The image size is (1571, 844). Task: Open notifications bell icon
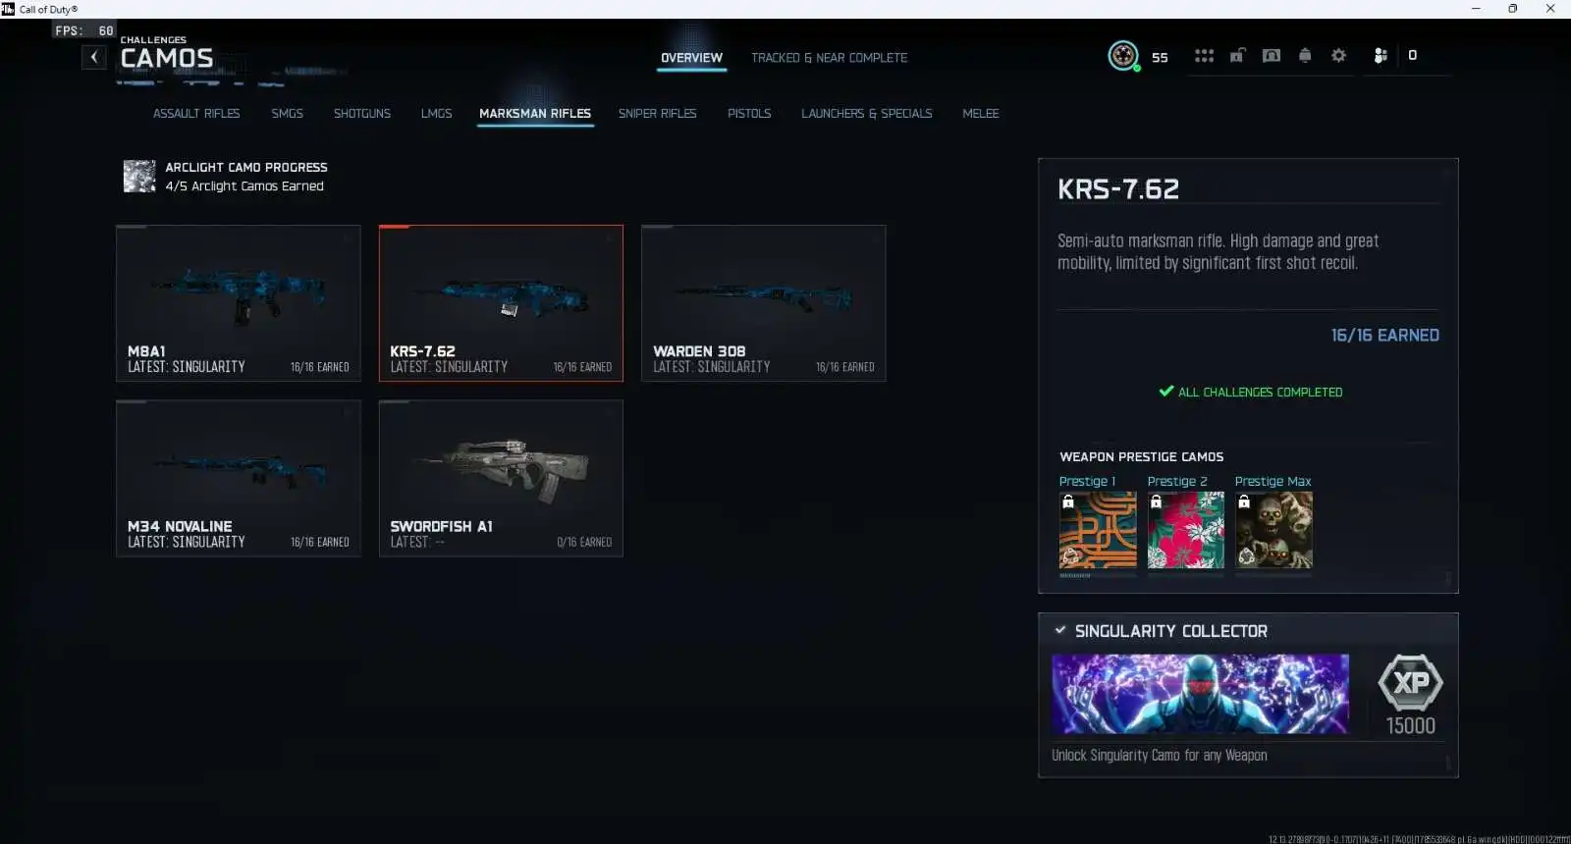(x=1305, y=56)
